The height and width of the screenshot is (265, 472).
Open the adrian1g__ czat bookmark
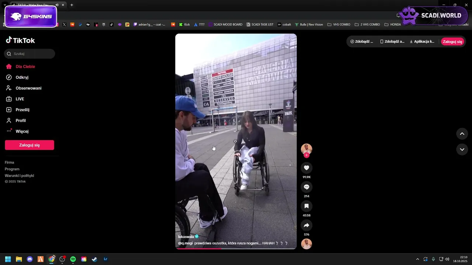(149, 25)
